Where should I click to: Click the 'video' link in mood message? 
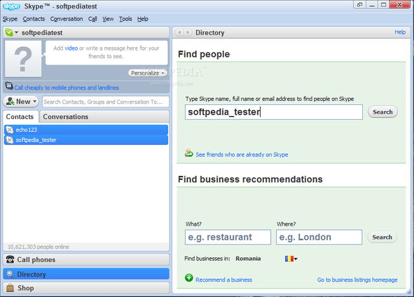coord(71,49)
